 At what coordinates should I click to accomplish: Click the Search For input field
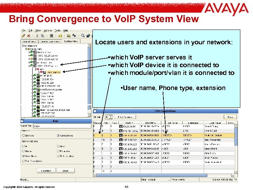[62, 126]
